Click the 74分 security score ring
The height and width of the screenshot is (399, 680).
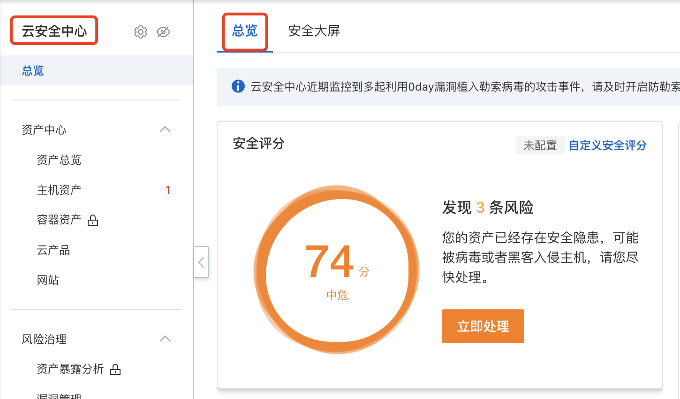pyautogui.click(x=337, y=269)
